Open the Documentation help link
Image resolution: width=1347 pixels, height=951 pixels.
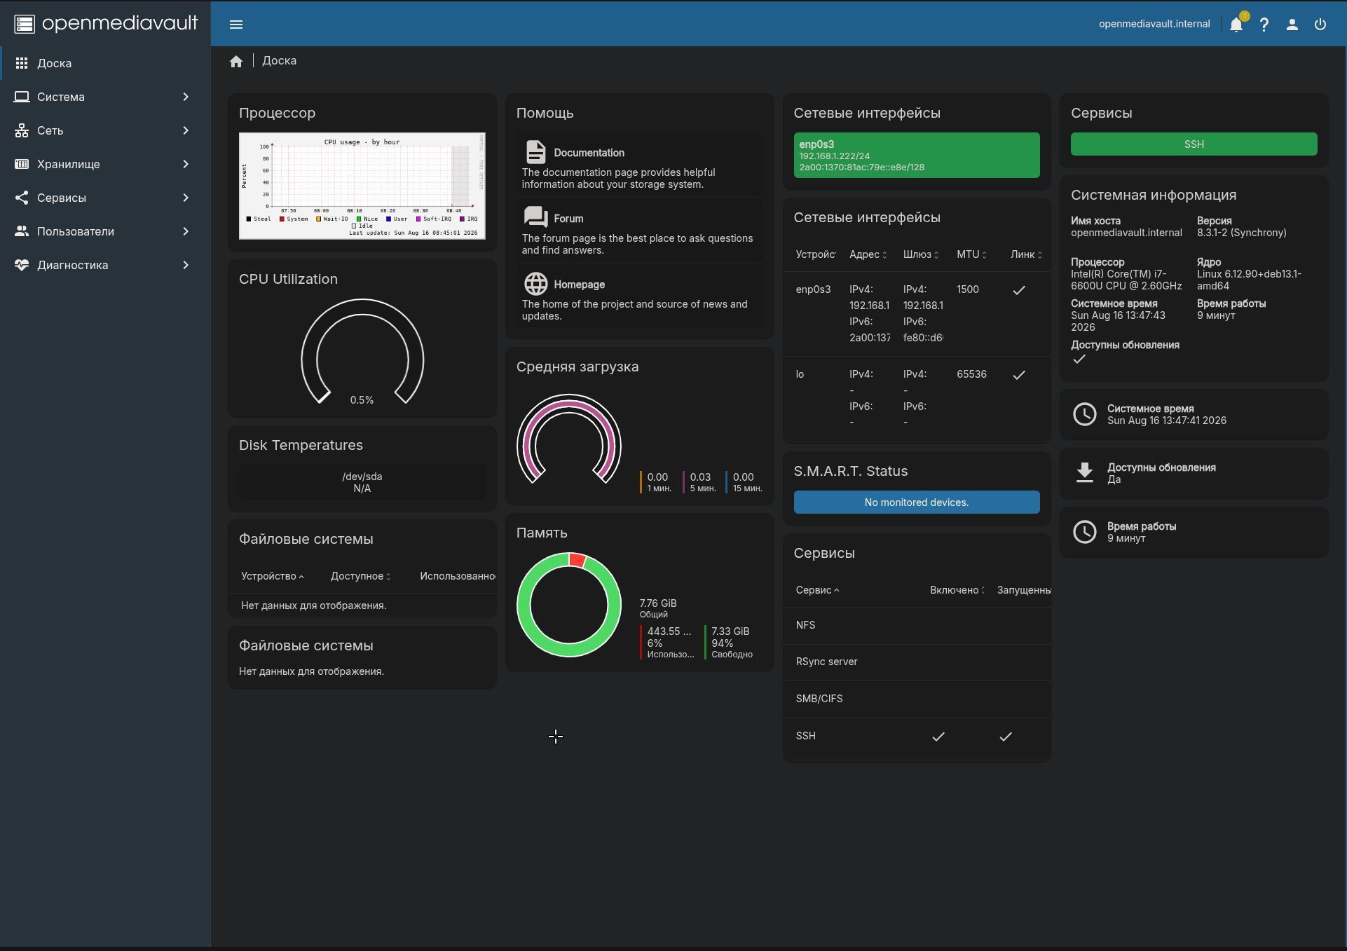(639, 164)
